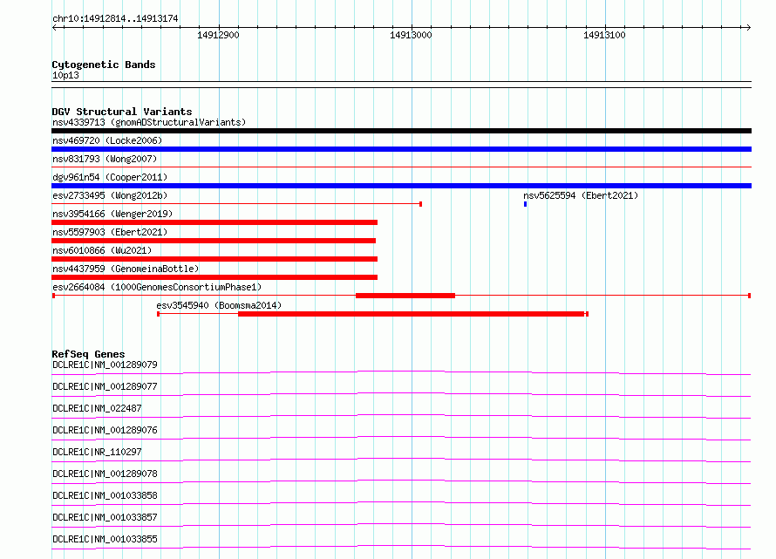Click the left arrow of the ruler
The width and height of the screenshot is (776, 559).
point(54,27)
